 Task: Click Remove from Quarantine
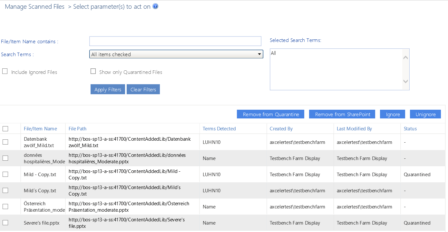(270, 114)
